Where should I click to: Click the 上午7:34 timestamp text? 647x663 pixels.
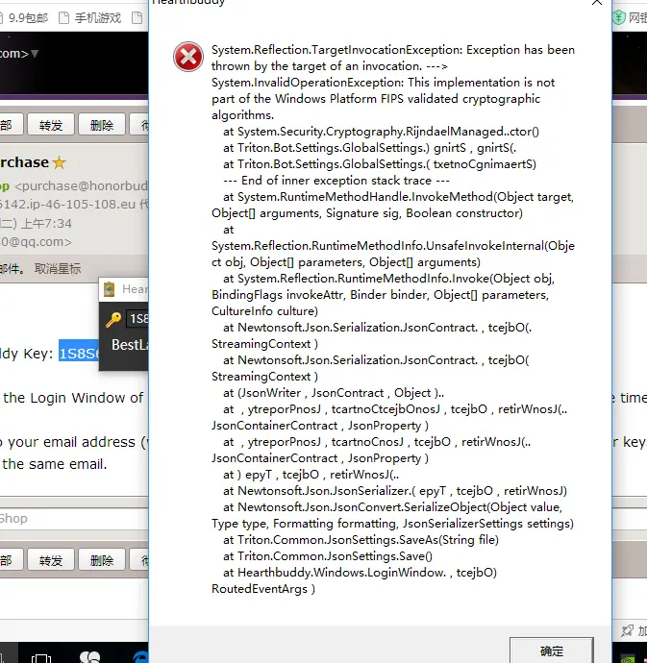(46, 223)
